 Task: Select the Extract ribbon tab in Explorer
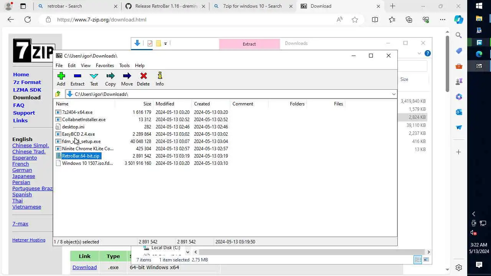[x=249, y=44]
